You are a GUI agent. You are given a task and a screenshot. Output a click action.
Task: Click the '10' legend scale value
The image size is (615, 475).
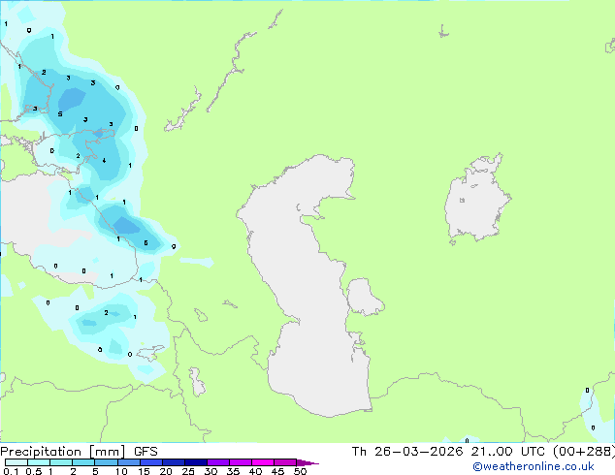click(x=121, y=471)
